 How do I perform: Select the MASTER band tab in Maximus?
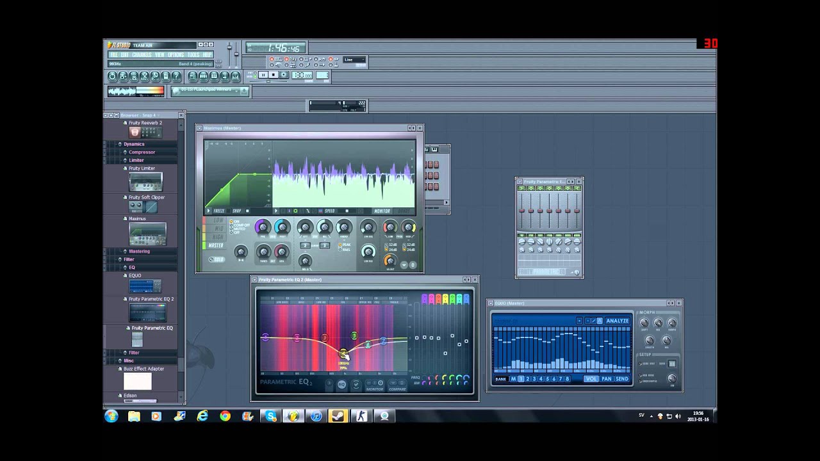pyautogui.click(x=216, y=245)
